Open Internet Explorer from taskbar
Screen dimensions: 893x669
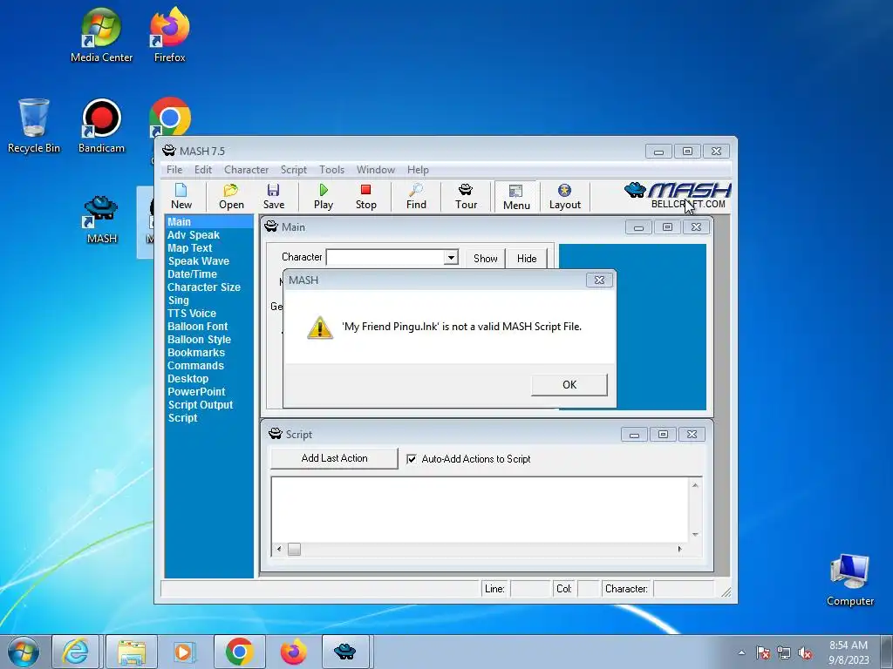tap(76, 652)
